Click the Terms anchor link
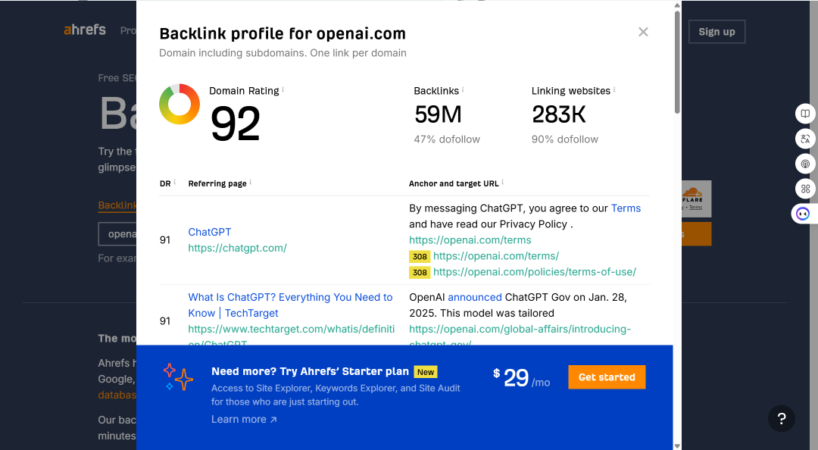Screen dimensions: 818x450 click(626, 208)
